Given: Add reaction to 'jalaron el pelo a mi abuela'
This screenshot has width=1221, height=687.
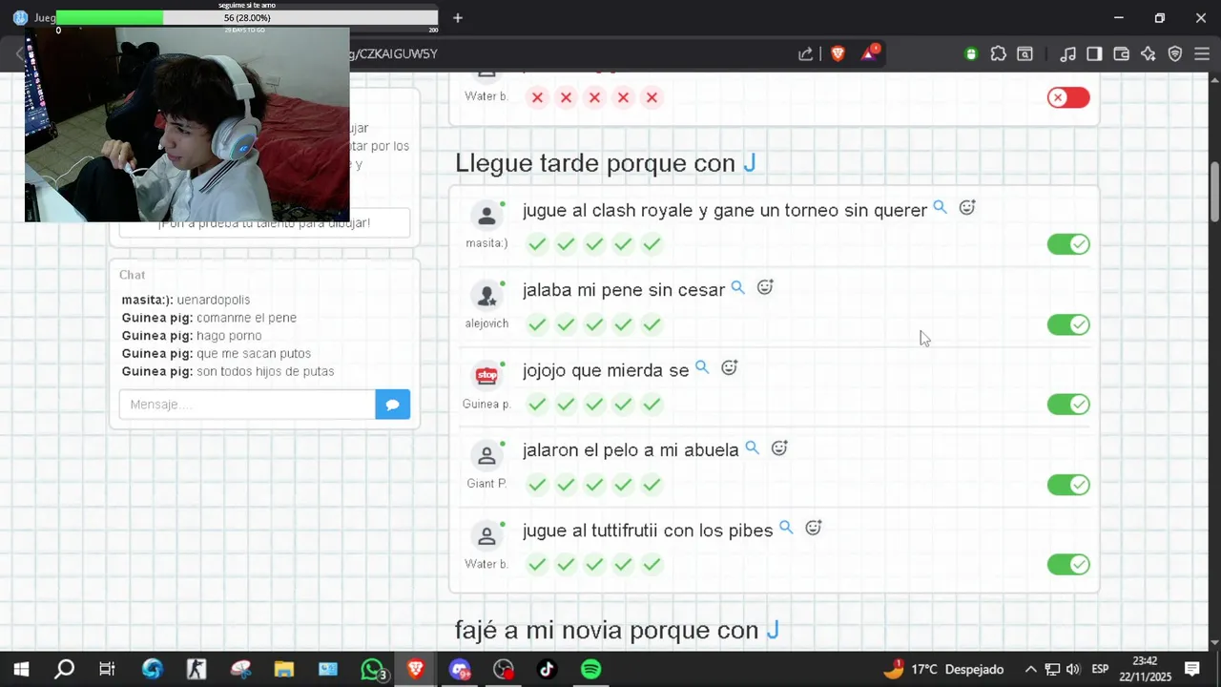Looking at the screenshot, I should (x=778, y=448).
